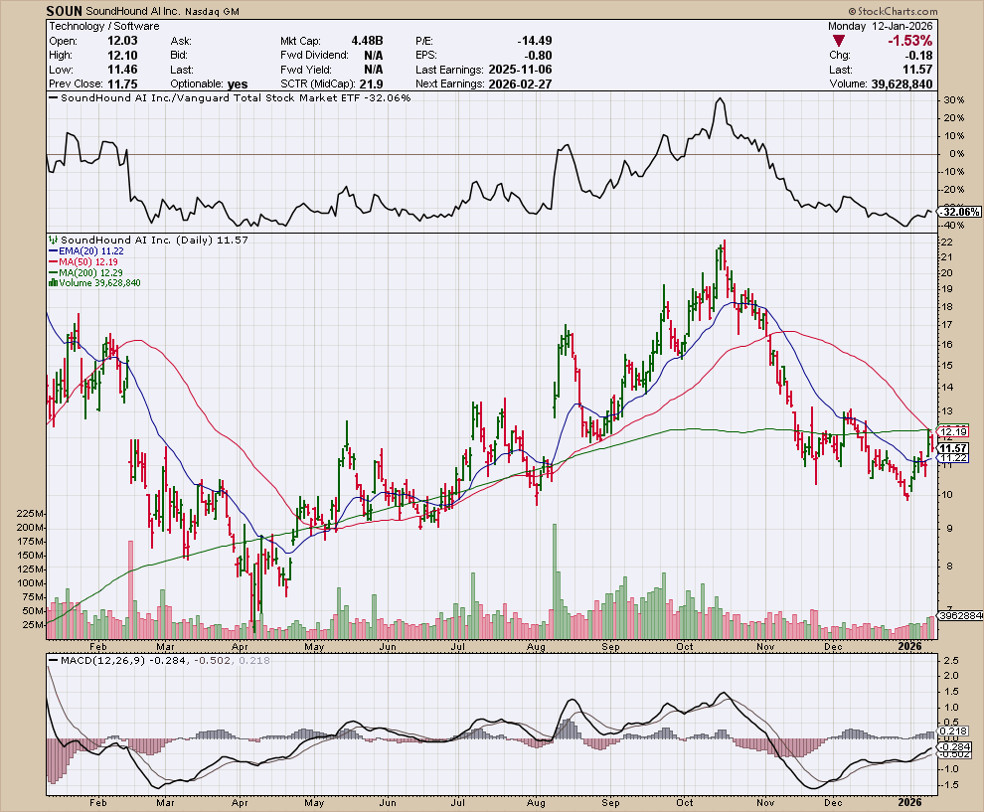Click the Monday 12-Jan-2026 date text
The width and height of the screenshot is (984, 812).
pyautogui.click(x=881, y=26)
